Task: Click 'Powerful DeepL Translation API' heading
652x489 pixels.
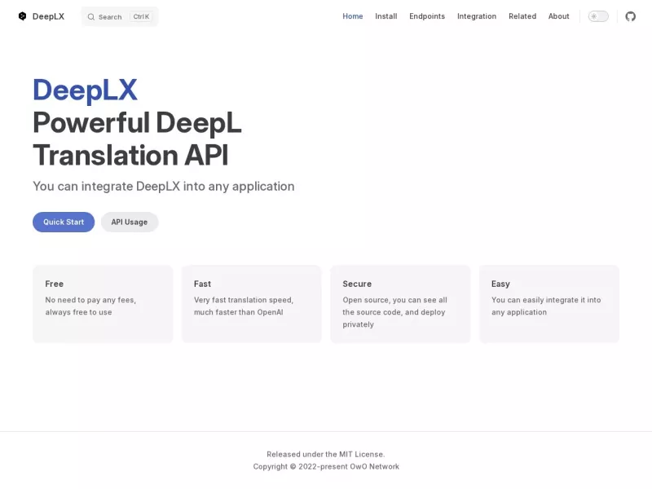Action: pyautogui.click(x=137, y=139)
